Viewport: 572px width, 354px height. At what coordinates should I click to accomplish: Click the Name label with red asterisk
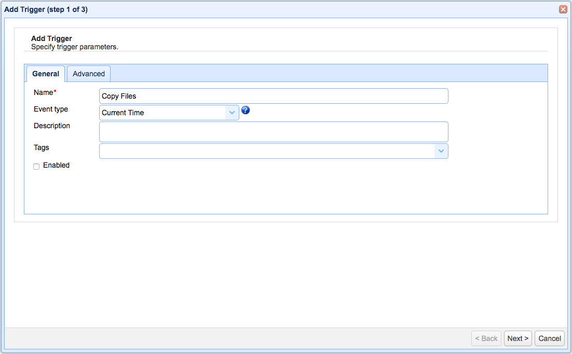click(45, 92)
